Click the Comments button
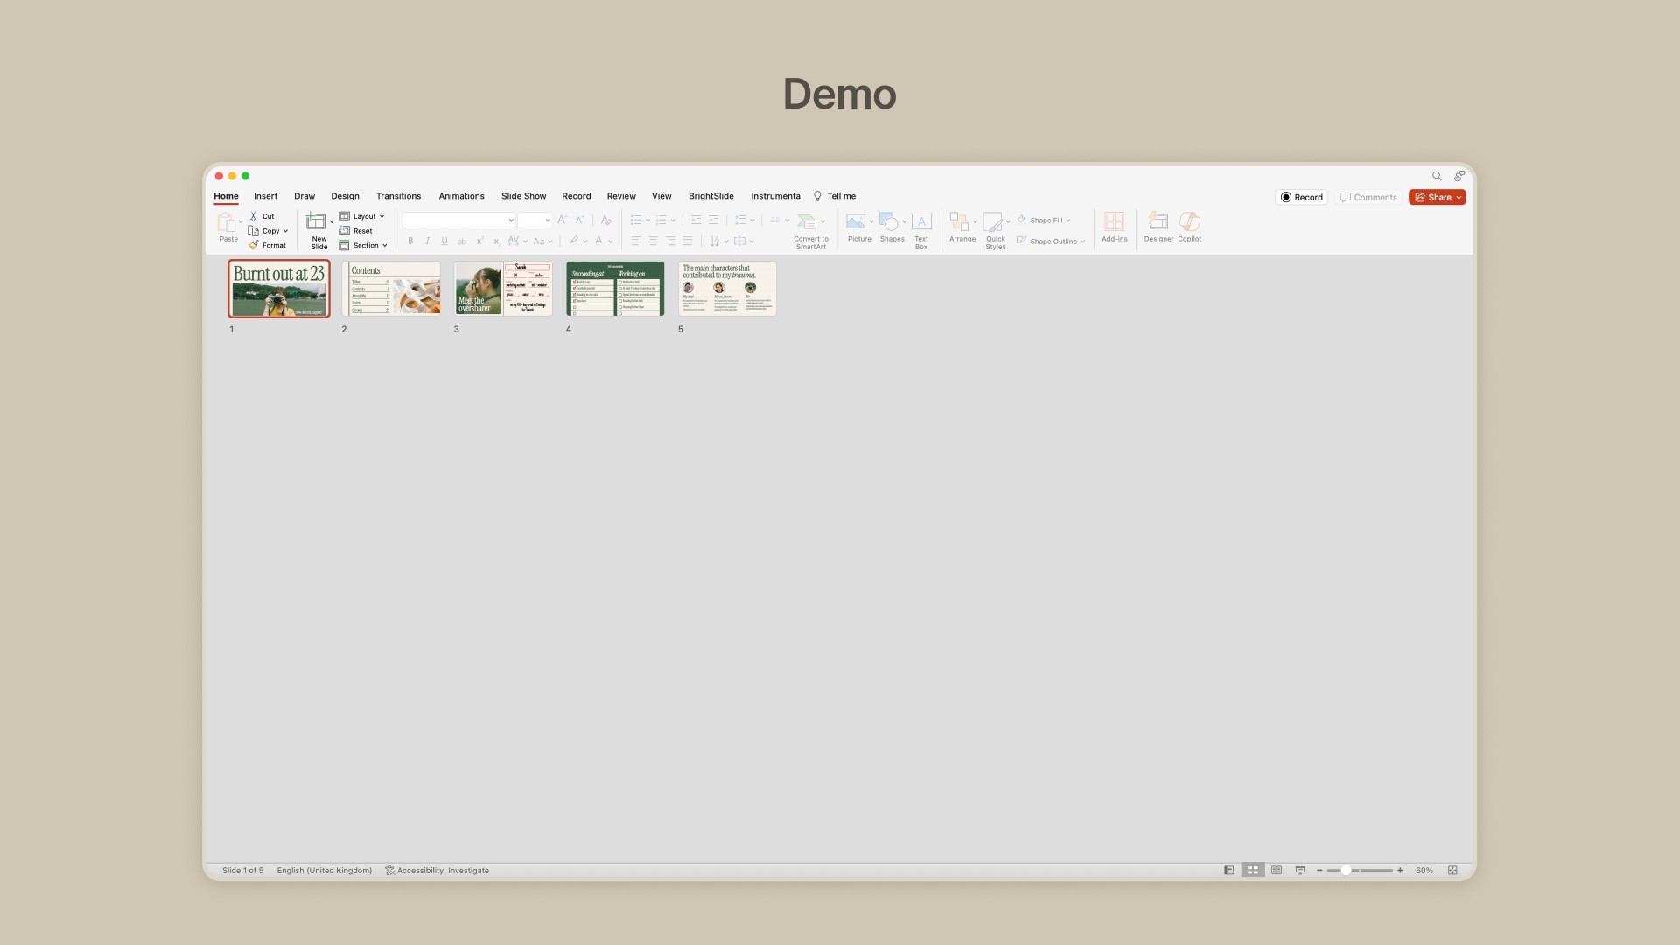This screenshot has height=945, width=1680. (1368, 198)
